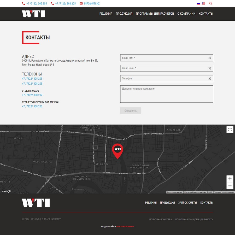
Task: Open Агентство Осьминог link in footer
Action: [125, 226]
